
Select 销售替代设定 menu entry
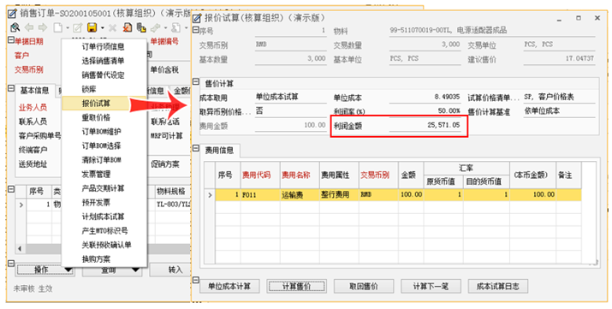click(104, 75)
